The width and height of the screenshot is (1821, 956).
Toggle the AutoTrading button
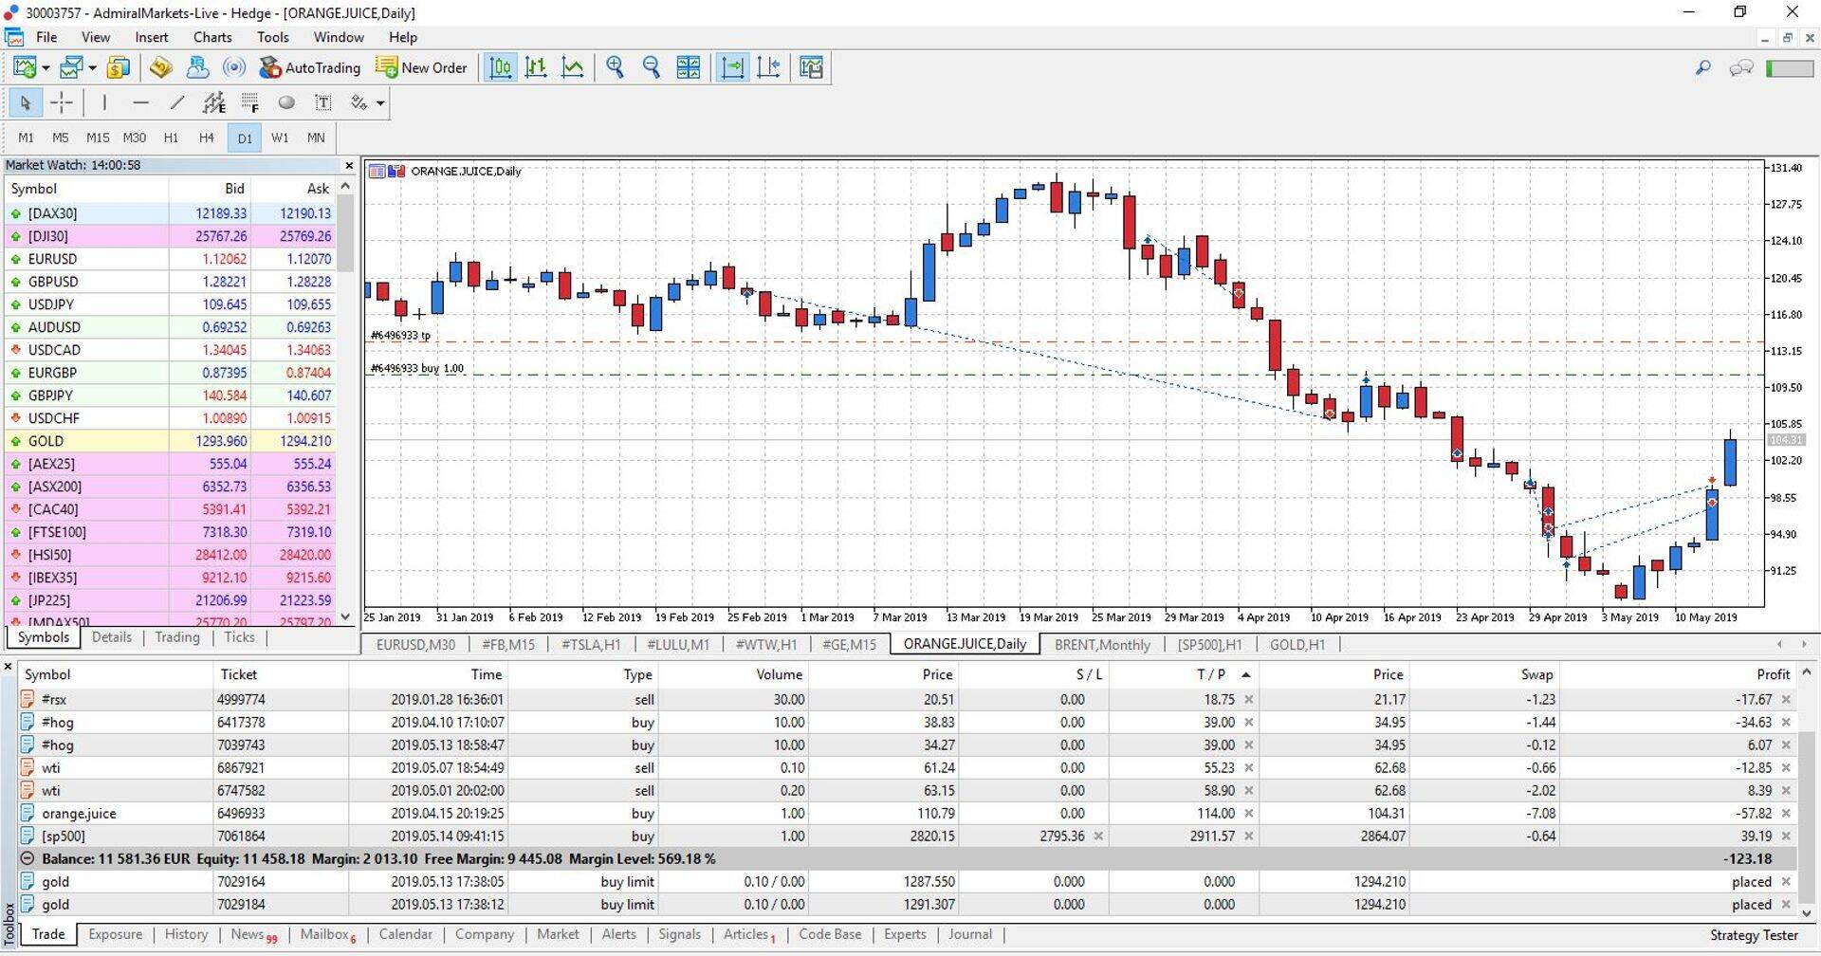pos(310,67)
